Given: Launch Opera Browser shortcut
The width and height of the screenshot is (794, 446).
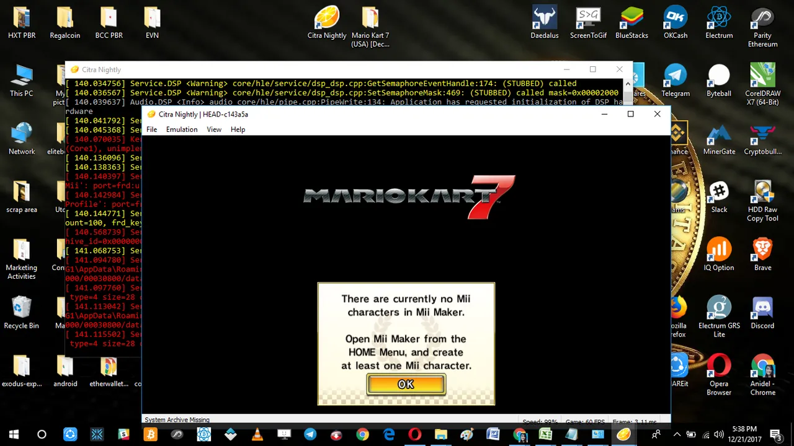Looking at the screenshot, I should coord(719,375).
